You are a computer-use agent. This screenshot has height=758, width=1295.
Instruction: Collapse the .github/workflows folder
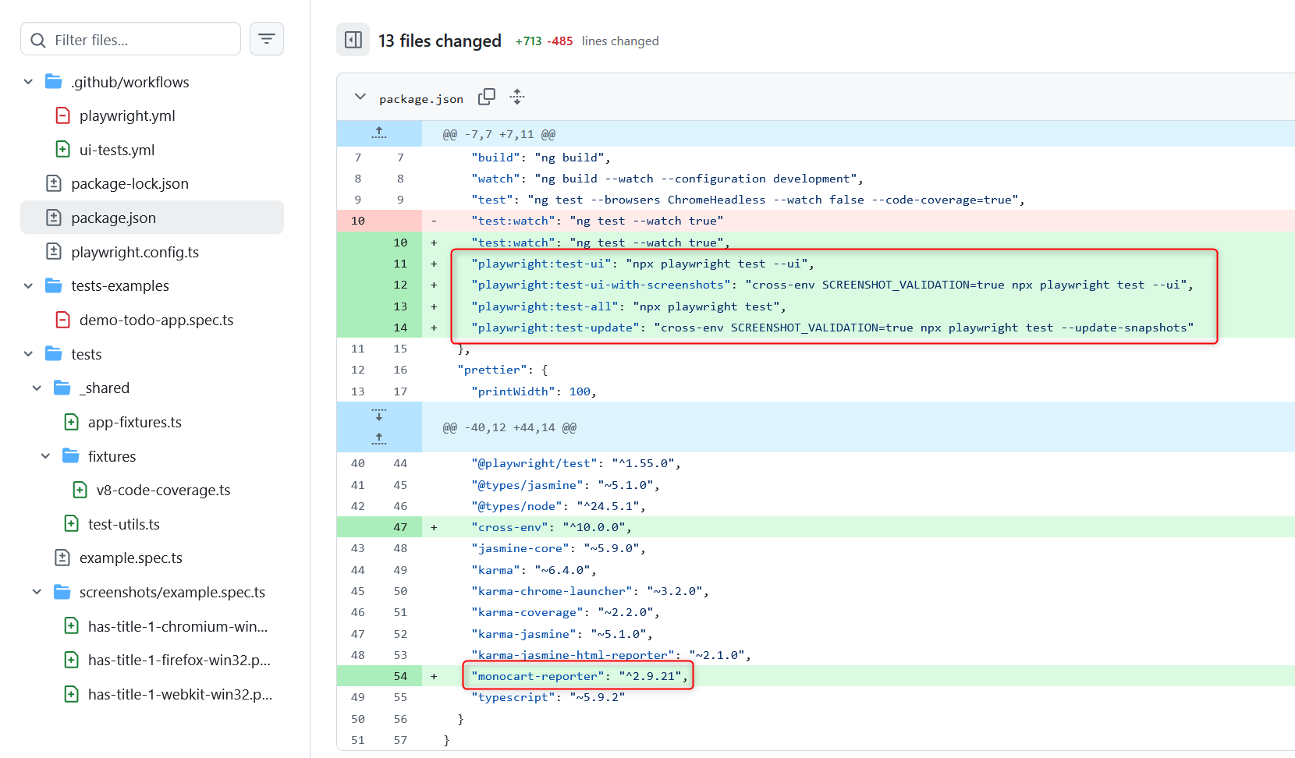pyautogui.click(x=28, y=82)
